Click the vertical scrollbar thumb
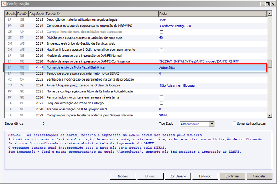277x184 pixels. click(x=270, y=64)
